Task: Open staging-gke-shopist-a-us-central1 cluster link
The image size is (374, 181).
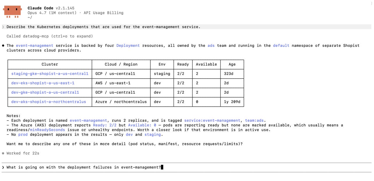Action: tap(50, 74)
